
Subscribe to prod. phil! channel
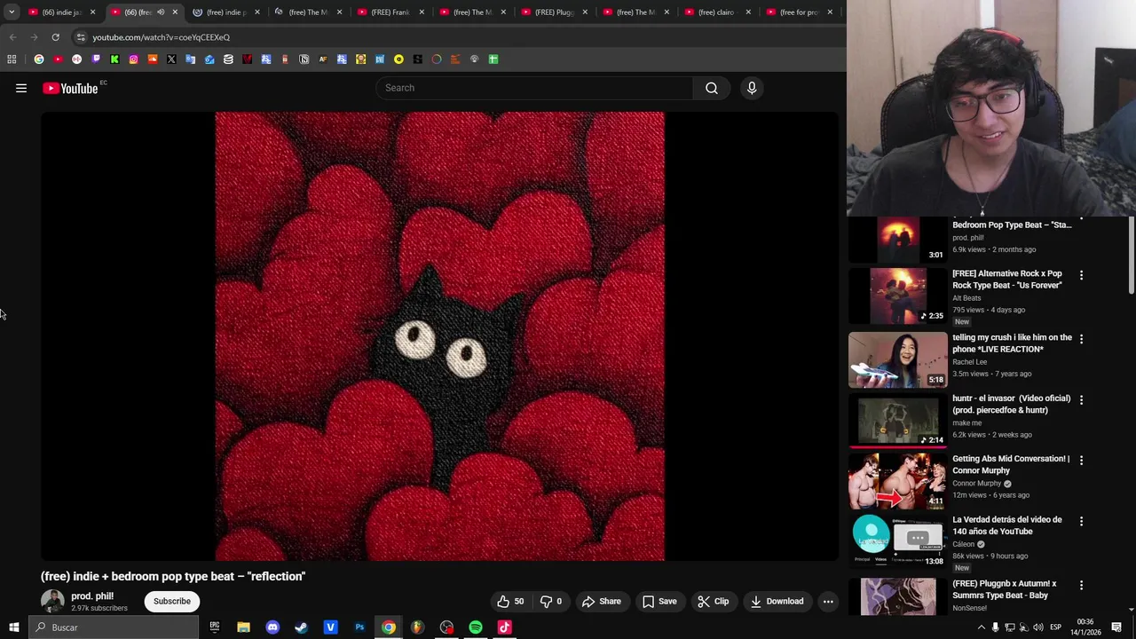coord(172,601)
